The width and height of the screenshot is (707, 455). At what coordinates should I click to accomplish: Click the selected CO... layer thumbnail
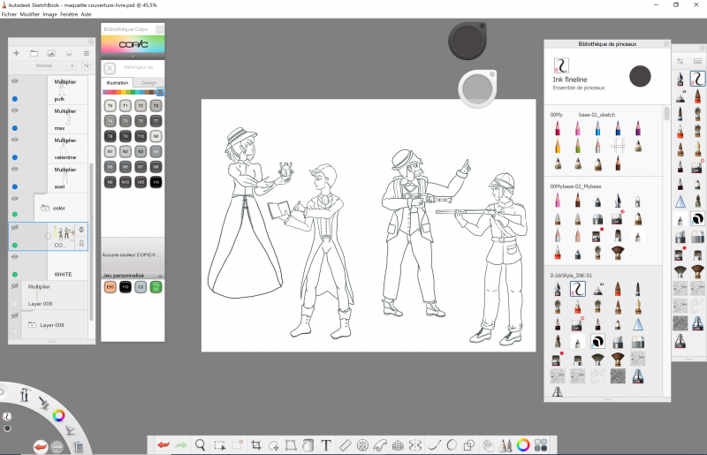pyautogui.click(x=62, y=232)
